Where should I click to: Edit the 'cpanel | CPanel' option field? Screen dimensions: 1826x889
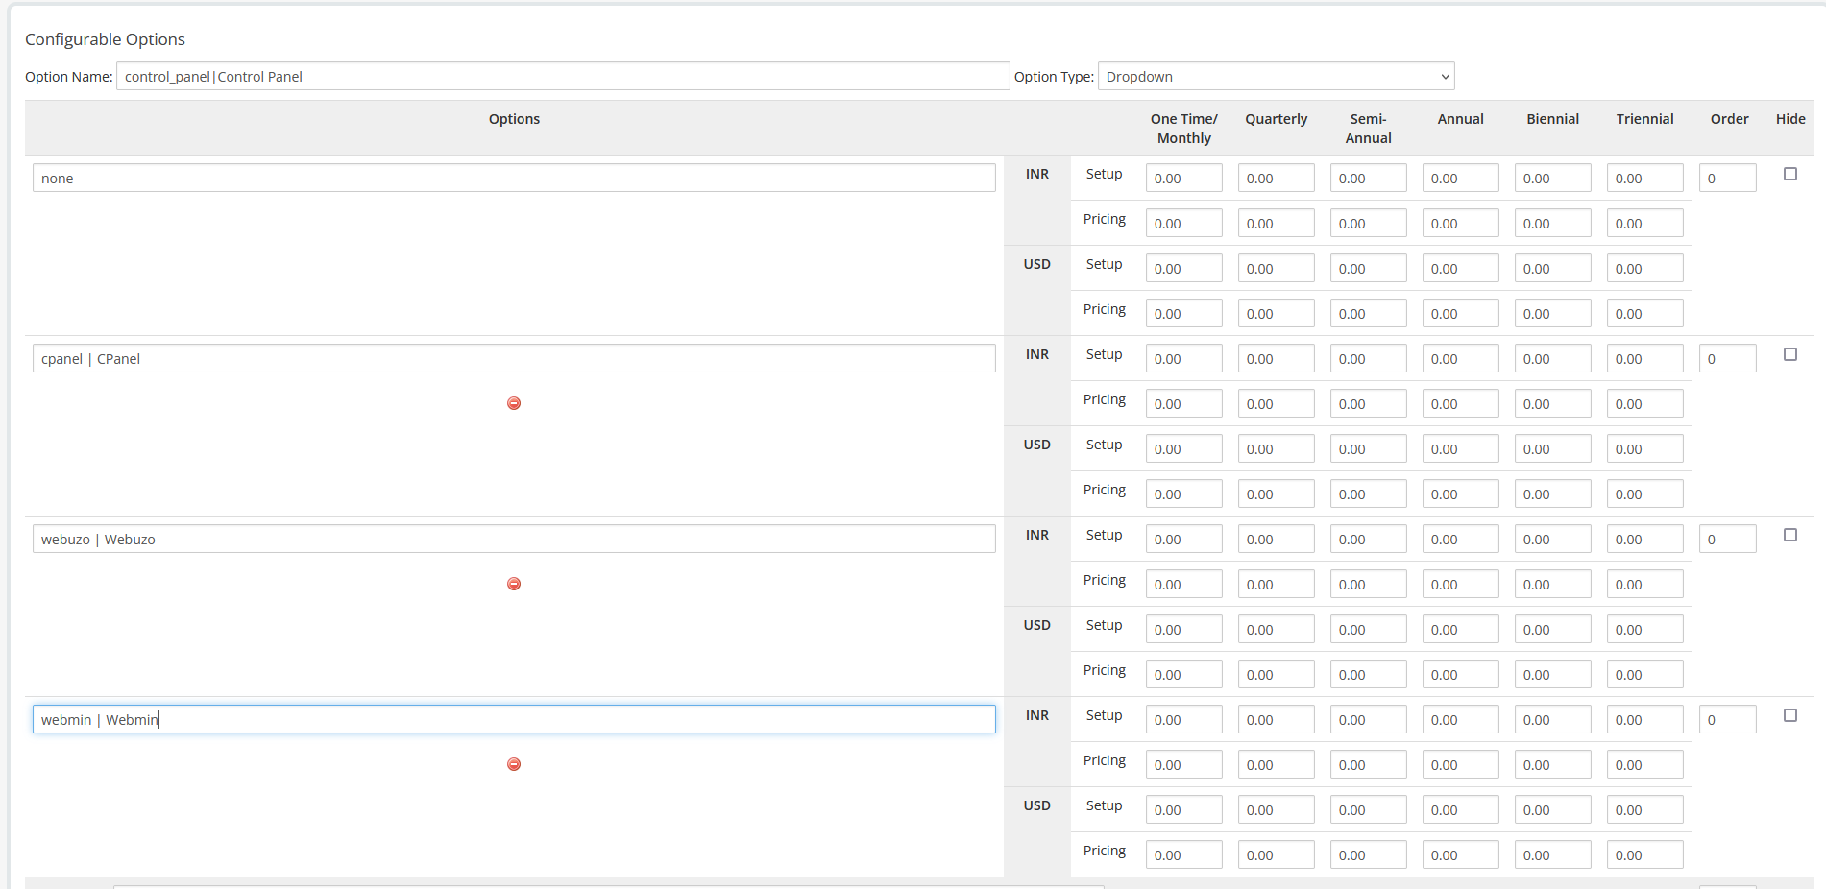click(x=514, y=358)
